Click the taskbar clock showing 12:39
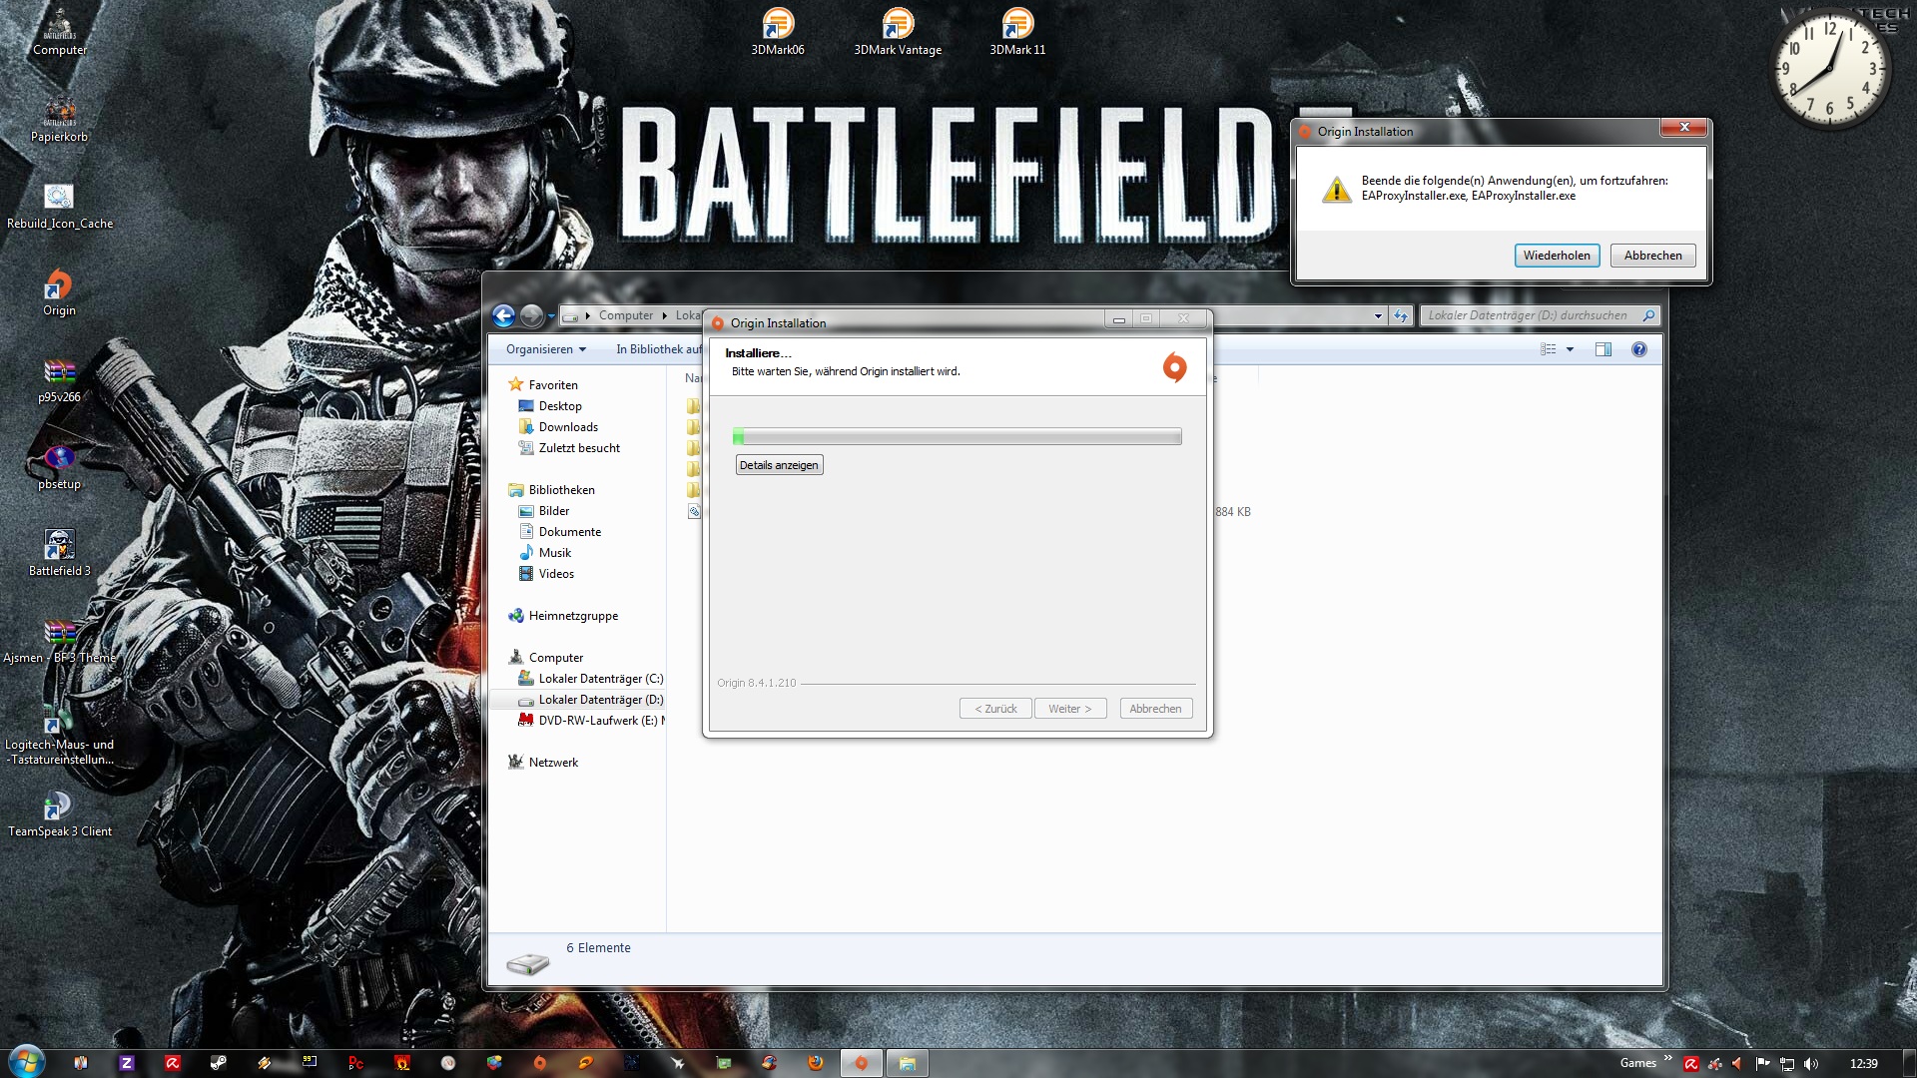 1863,1064
